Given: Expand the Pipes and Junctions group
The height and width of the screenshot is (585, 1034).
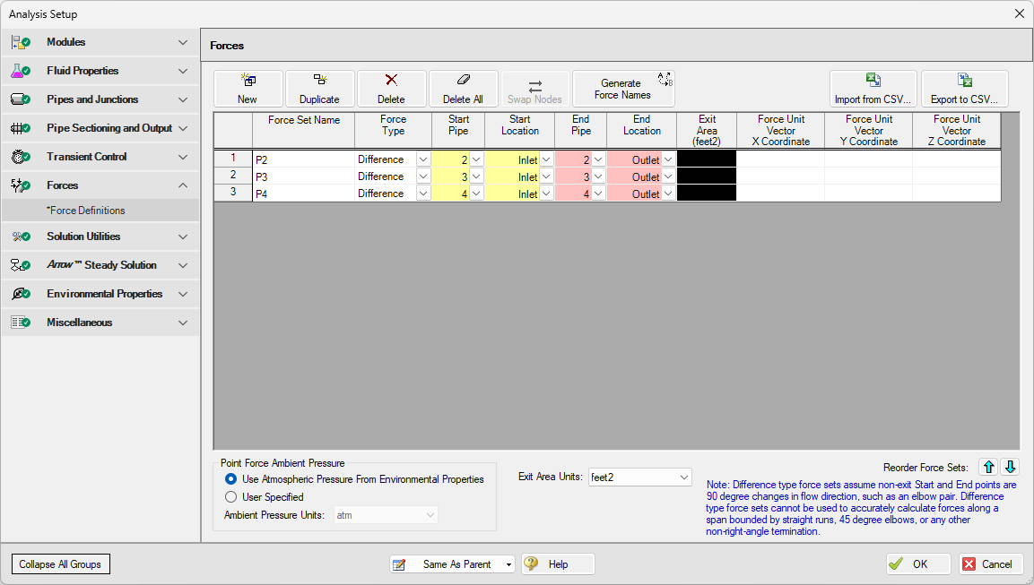Looking at the screenshot, I should [183, 99].
